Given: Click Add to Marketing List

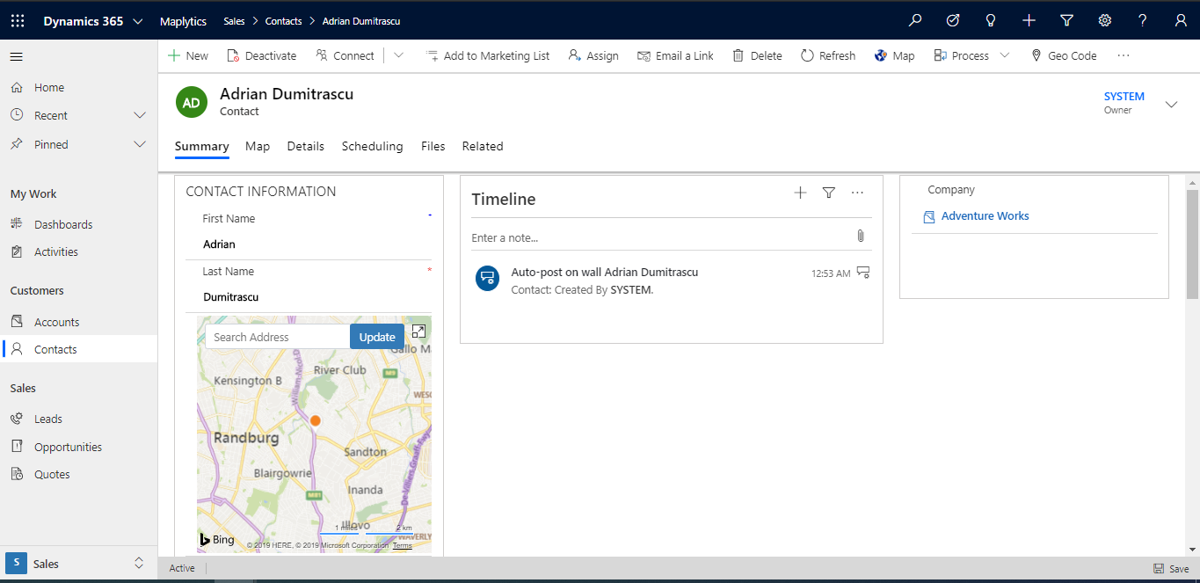Looking at the screenshot, I should 488,55.
